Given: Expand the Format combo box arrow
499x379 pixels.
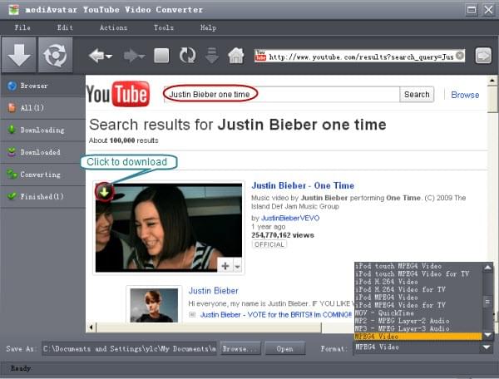Looking at the screenshot, I should click(487, 347).
